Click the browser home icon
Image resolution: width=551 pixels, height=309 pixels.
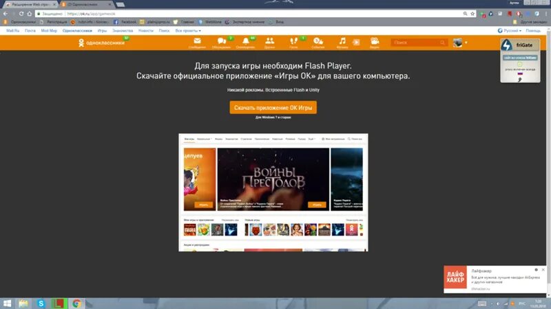click(29, 14)
